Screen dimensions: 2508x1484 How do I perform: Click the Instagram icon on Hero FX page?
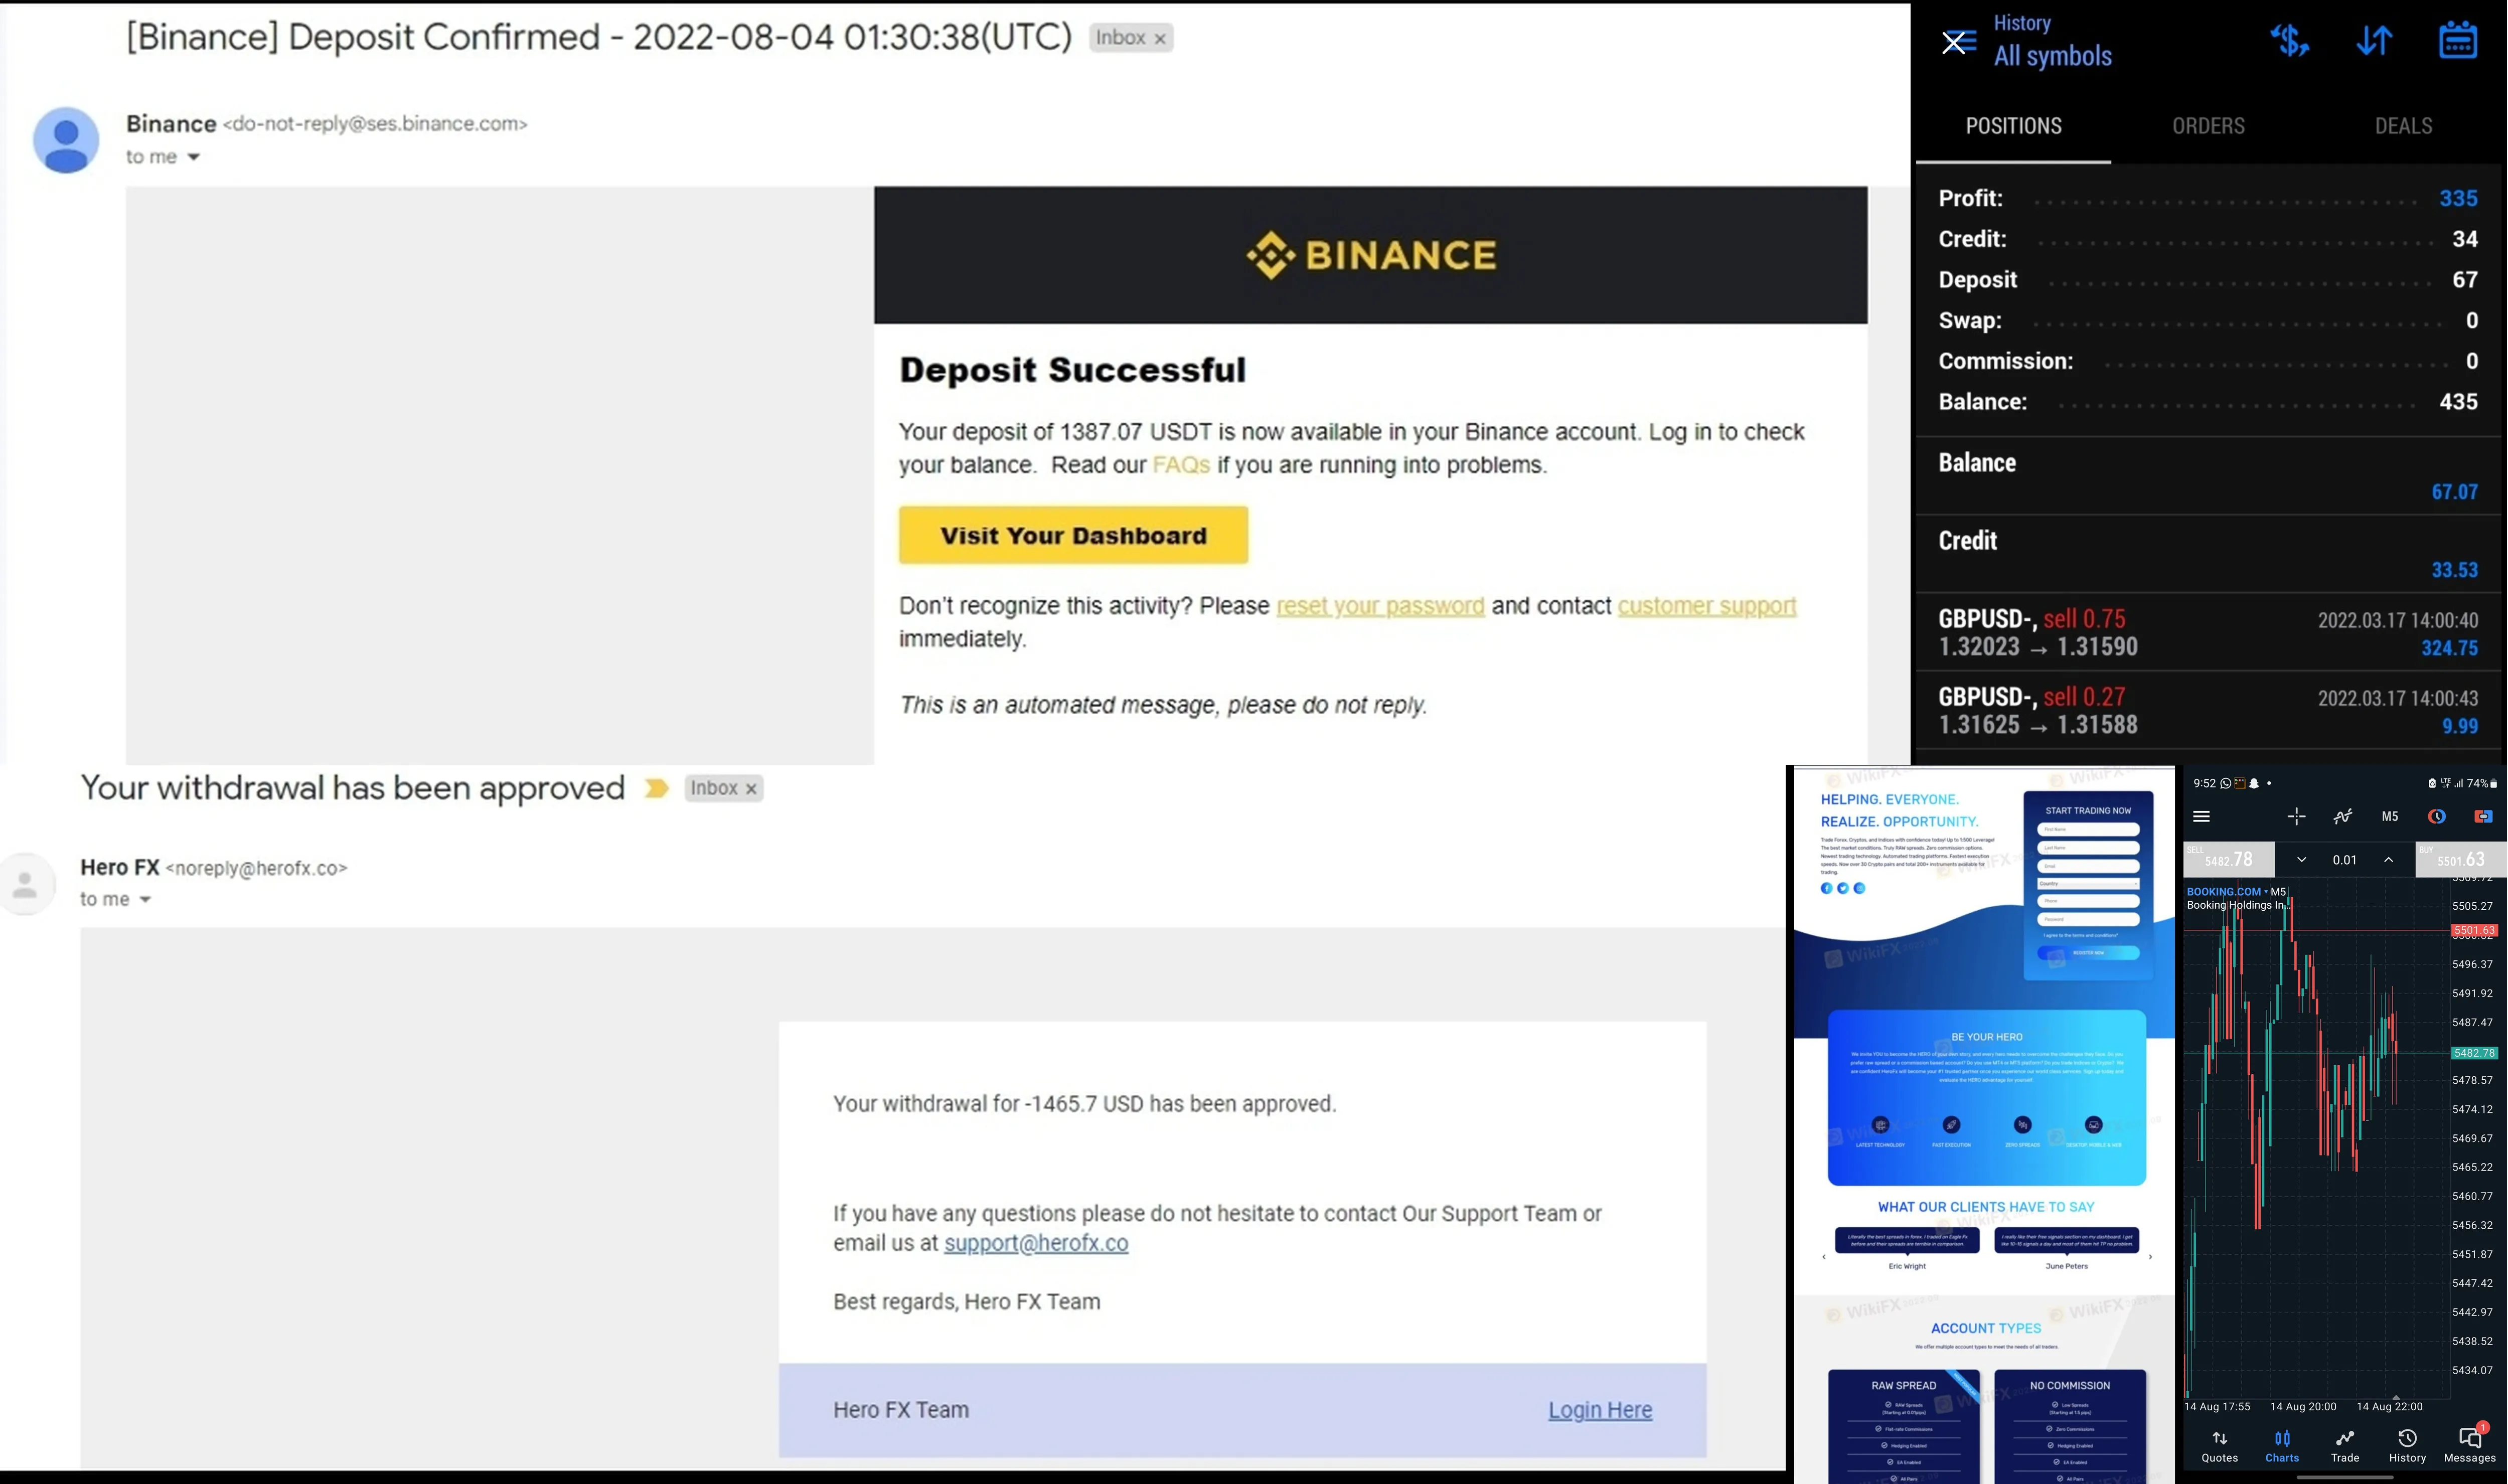point(1860,888)
